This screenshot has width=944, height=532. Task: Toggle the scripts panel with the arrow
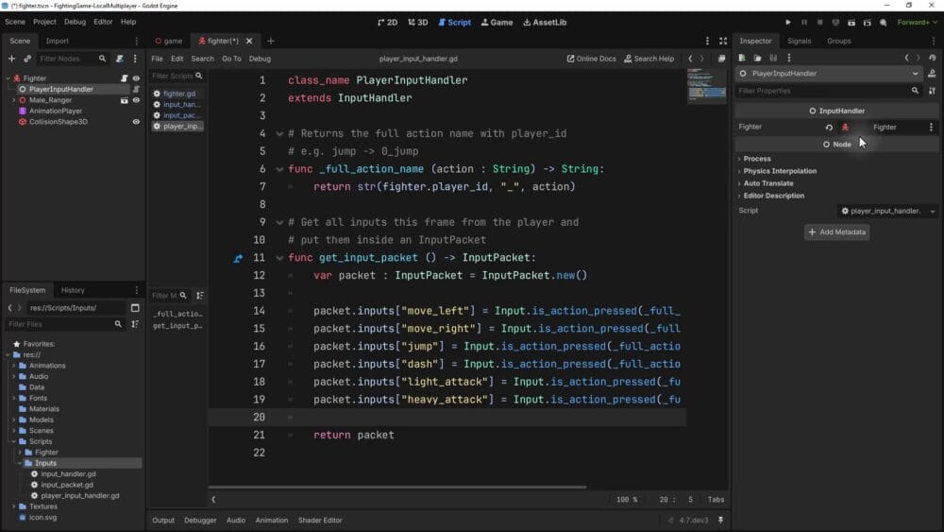click(213, 500)
